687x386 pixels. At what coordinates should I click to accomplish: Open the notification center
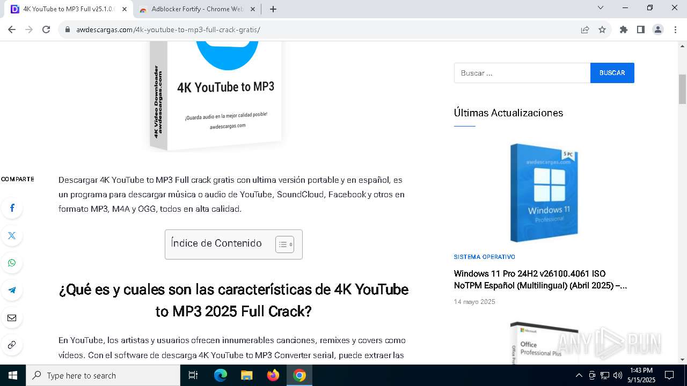tap(669, 375)
